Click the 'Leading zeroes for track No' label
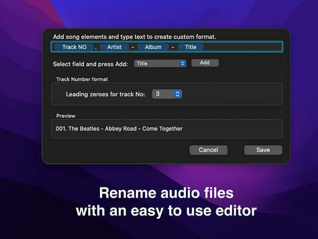This screenshot has width=318, height=239. point(105,94)
